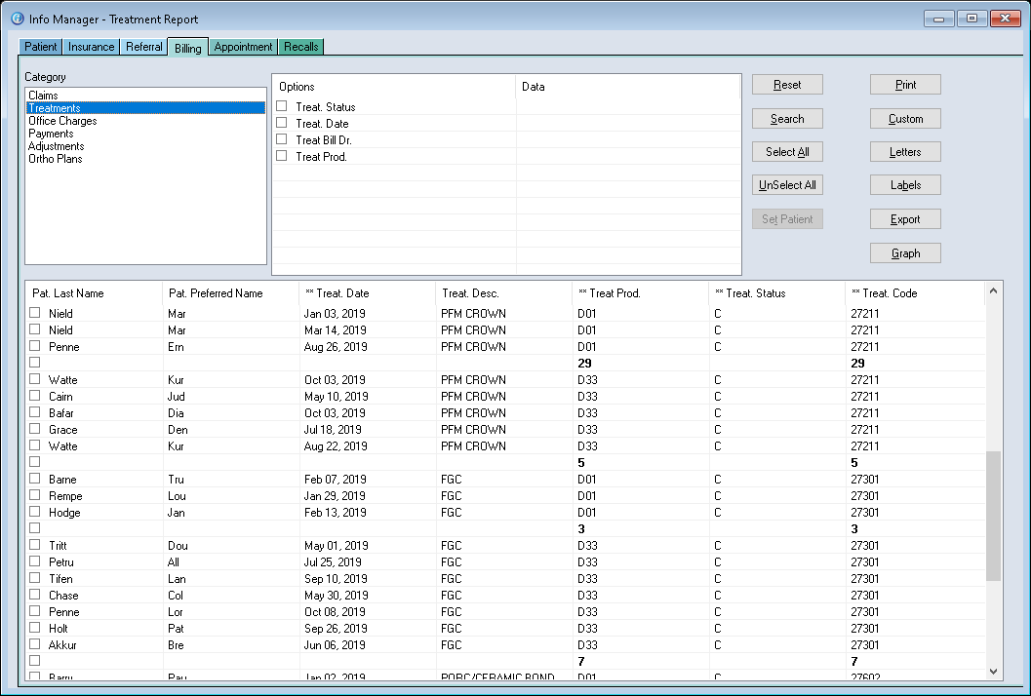
Task: Open the Appointment tab
Action: [243, 47]
